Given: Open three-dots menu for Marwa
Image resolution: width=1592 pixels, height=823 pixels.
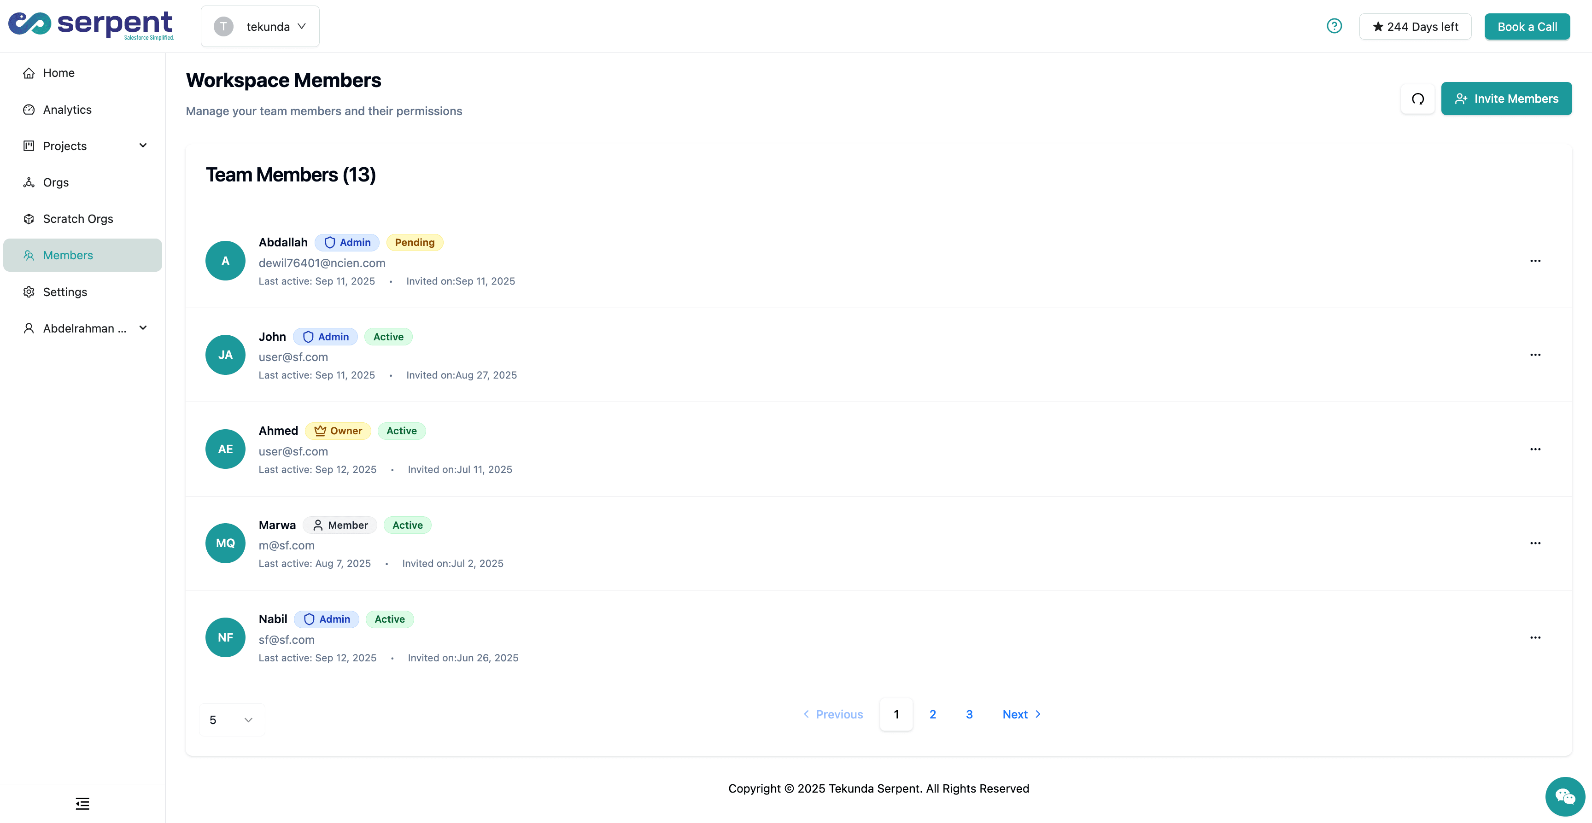Looking at the screenshot, I should 1535,543.
